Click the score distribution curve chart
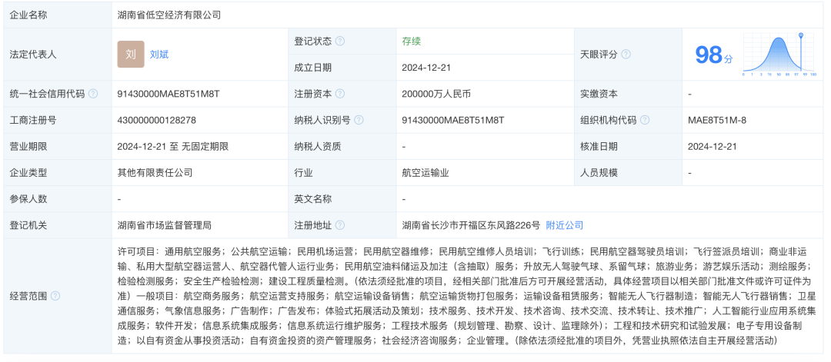This screenshot has height=362, width=831. click(x=777, y=58)
